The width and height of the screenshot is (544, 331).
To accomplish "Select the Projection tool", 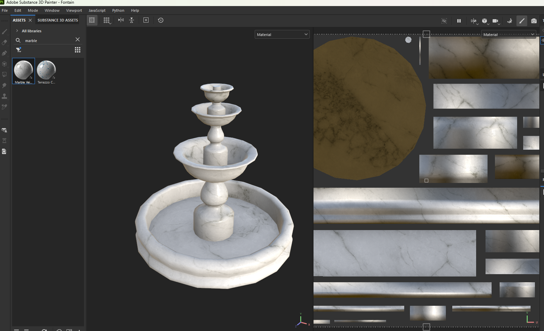I will coord(4,53).
